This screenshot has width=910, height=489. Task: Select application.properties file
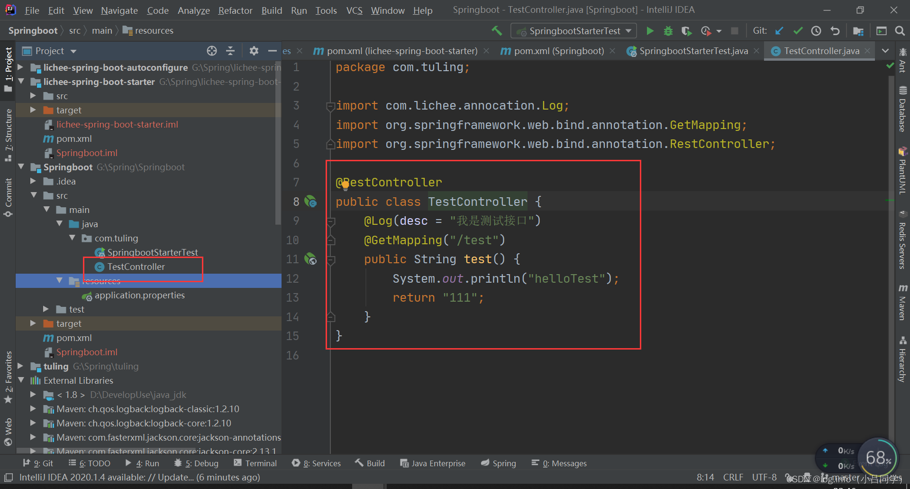[x=139, y=295]
